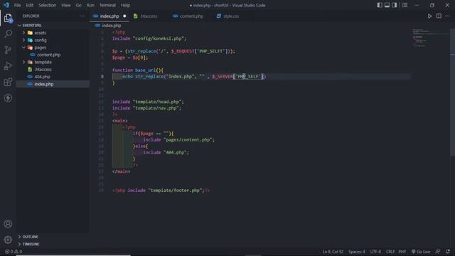The width and height of the screenshot is (455, 256).
Task: Open editor More Actions ellipsis
Action: coord(447,16)
